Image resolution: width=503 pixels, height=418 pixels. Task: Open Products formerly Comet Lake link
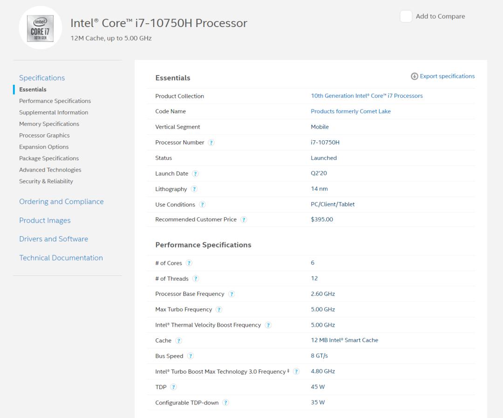(x=351, y=111)
